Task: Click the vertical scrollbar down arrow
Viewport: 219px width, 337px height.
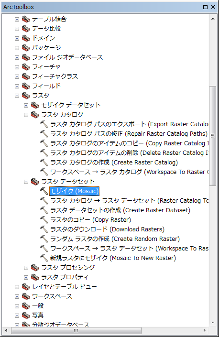Action: tap(213, 322)
